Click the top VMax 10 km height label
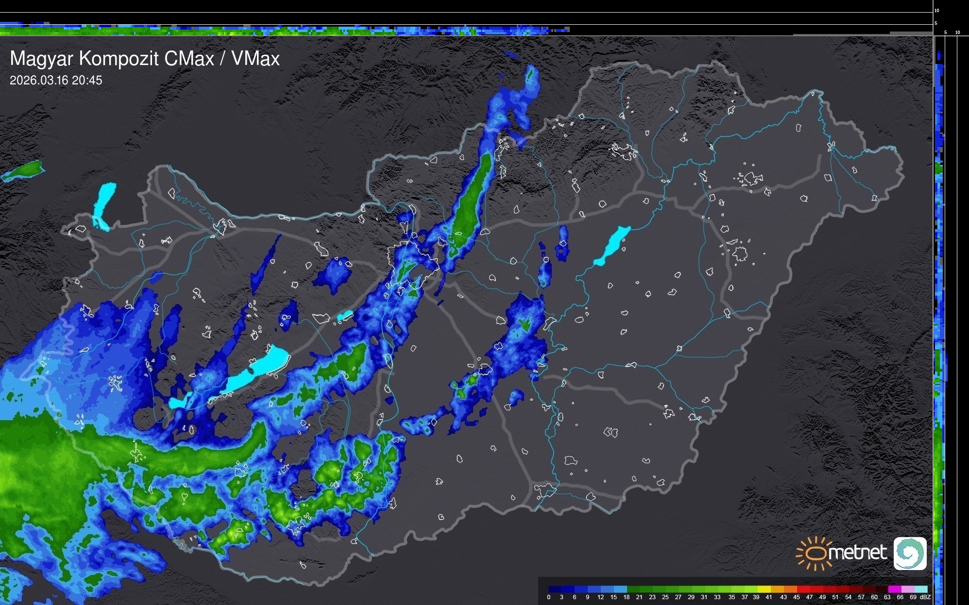 point(937,10)
